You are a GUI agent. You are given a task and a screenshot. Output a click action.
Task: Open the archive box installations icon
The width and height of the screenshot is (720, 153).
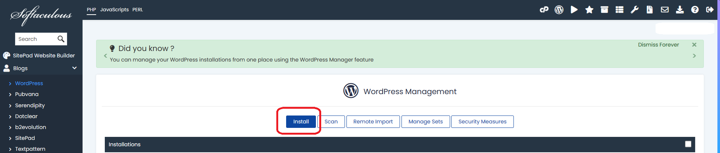(x=604, y=10)
